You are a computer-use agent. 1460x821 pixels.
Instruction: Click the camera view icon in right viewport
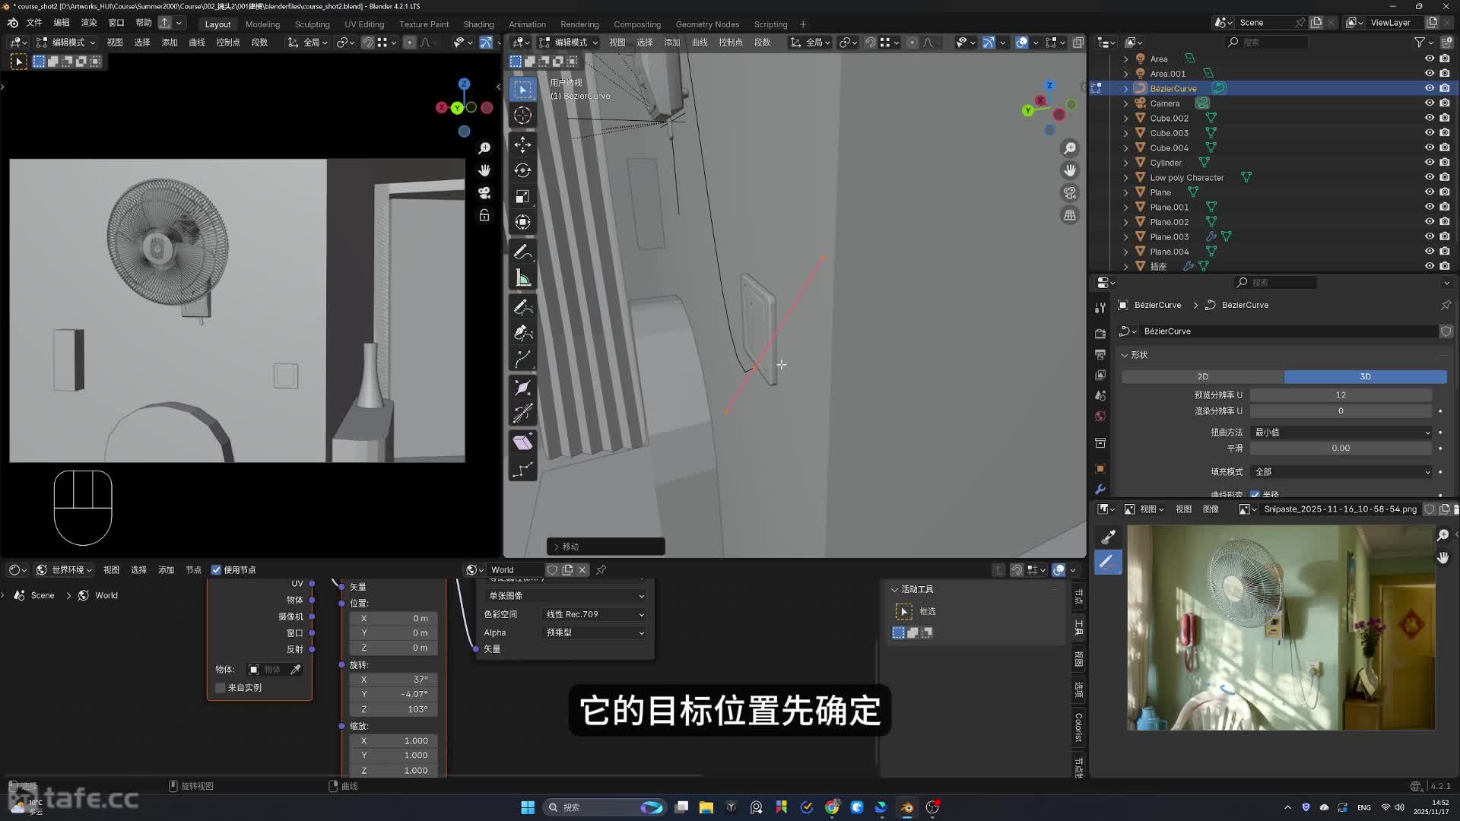coord(1070,193)
